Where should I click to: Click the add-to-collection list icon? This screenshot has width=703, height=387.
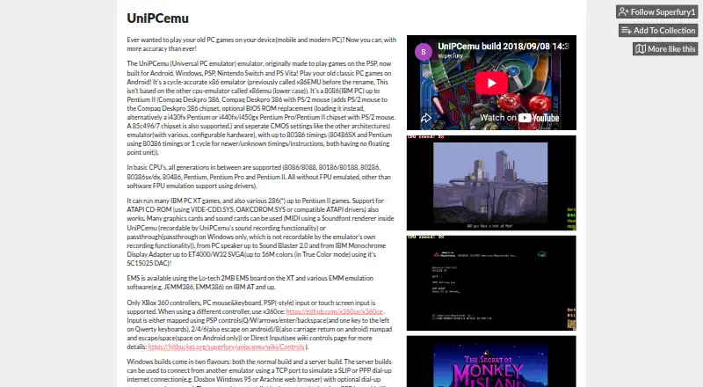tap(627, 31)
